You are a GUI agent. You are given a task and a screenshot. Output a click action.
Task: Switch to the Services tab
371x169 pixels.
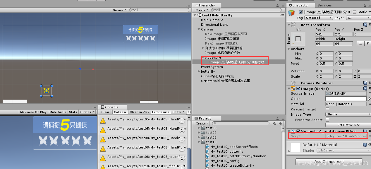325,5
